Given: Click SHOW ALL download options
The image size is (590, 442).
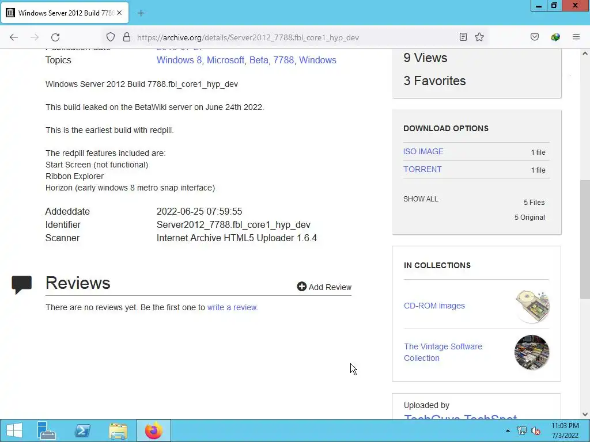Looking at the screenshot, I should point(421,199).
